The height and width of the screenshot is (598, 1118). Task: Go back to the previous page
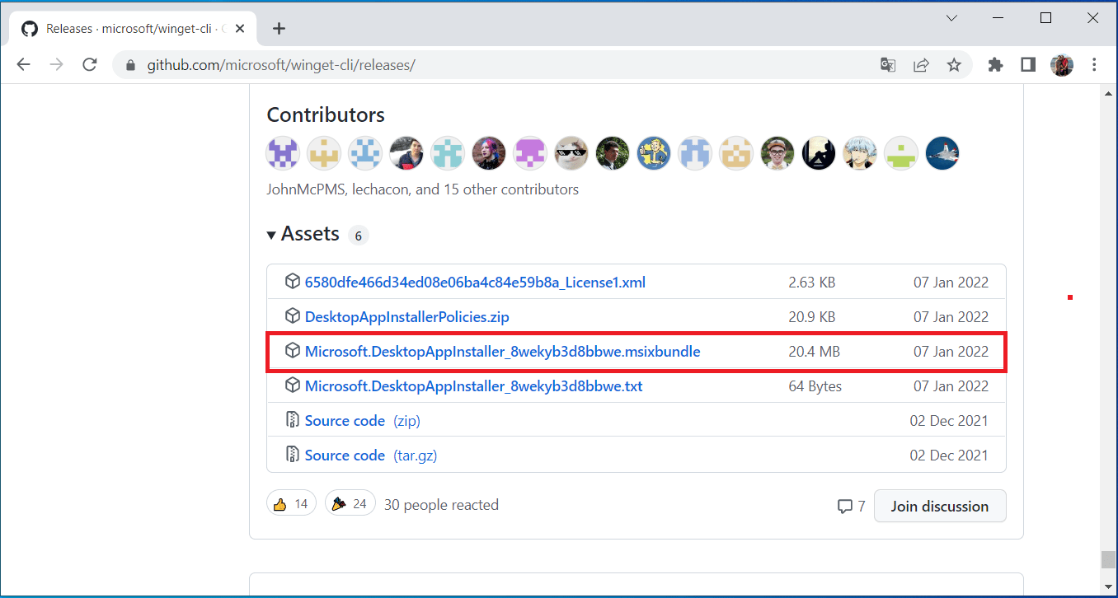(23, 64)
